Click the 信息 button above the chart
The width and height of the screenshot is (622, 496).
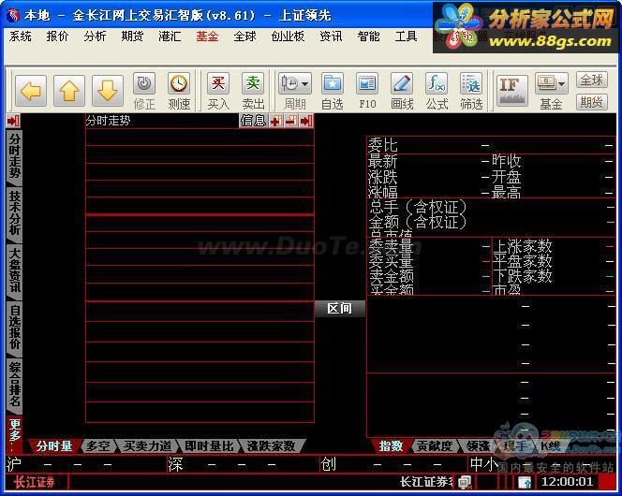tap(253, 121)
